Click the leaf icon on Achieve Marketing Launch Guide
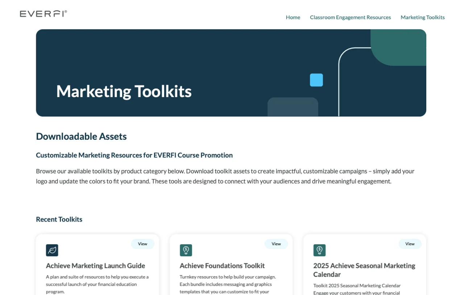The image size is (464, 295). (x=52, y=250)
